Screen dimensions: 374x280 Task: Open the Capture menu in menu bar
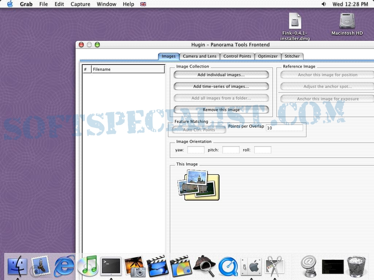(80, 4)
